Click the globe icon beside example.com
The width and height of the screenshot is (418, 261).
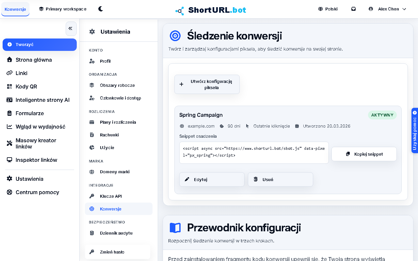tap(182, 126)
